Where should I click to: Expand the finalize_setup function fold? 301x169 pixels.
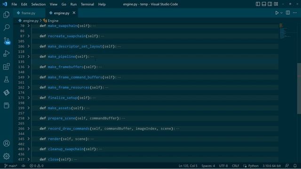(29, 98)
